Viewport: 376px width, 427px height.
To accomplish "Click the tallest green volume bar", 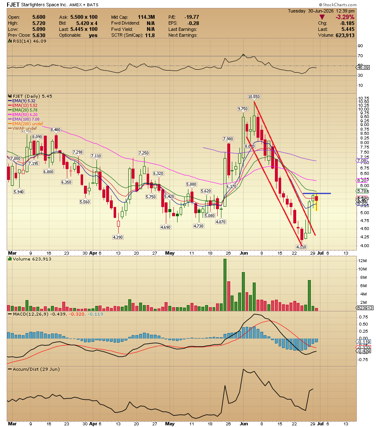I will [x=225, y=285].
